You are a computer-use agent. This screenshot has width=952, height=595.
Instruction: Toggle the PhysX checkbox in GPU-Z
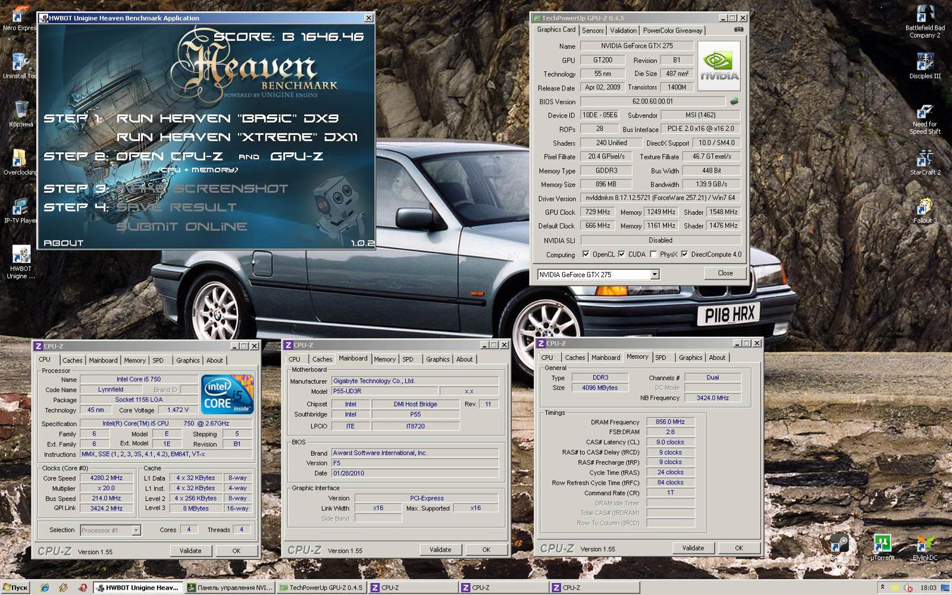coord(653,254)
